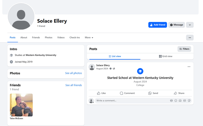203x126 pixels.
Task: Open Talon McEwen friend thumbnail
Action: click(21, 105)
